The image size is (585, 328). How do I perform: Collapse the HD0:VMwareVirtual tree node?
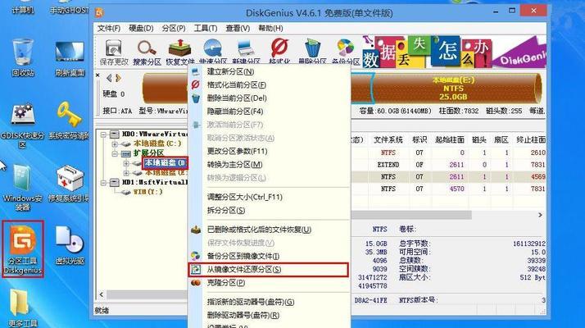(x=103, y=134)
